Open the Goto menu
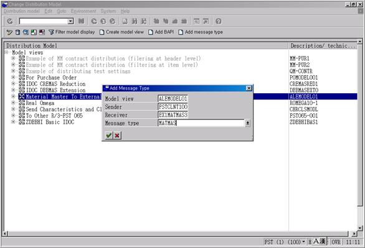The height and width of the screenshot is (248, 365). [62, 11]
